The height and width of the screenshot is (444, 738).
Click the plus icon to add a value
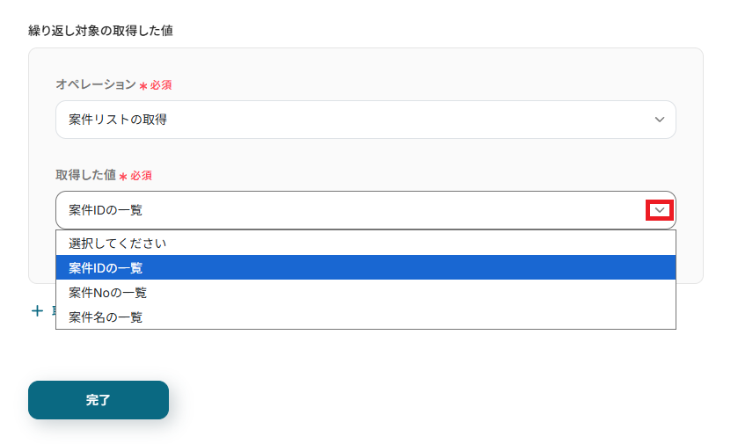(x=37, y=311)
